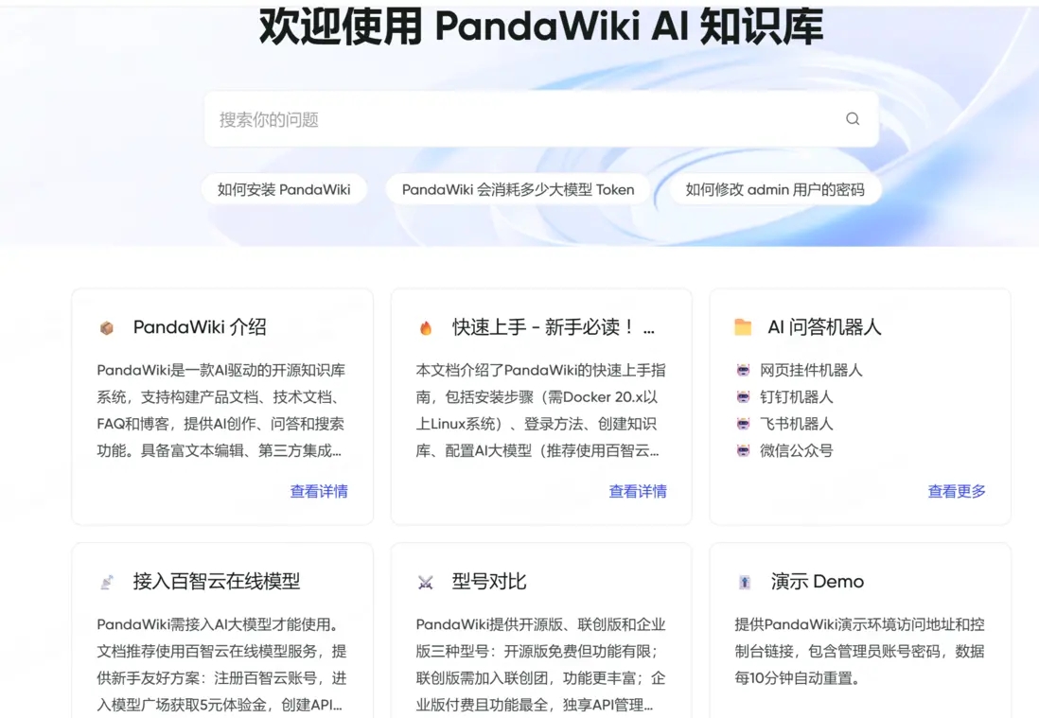Image resolution: width=1039 pixels, height=718 pixels.
Task: Focus the 搜索你的问题 search field
Action: 541,119
